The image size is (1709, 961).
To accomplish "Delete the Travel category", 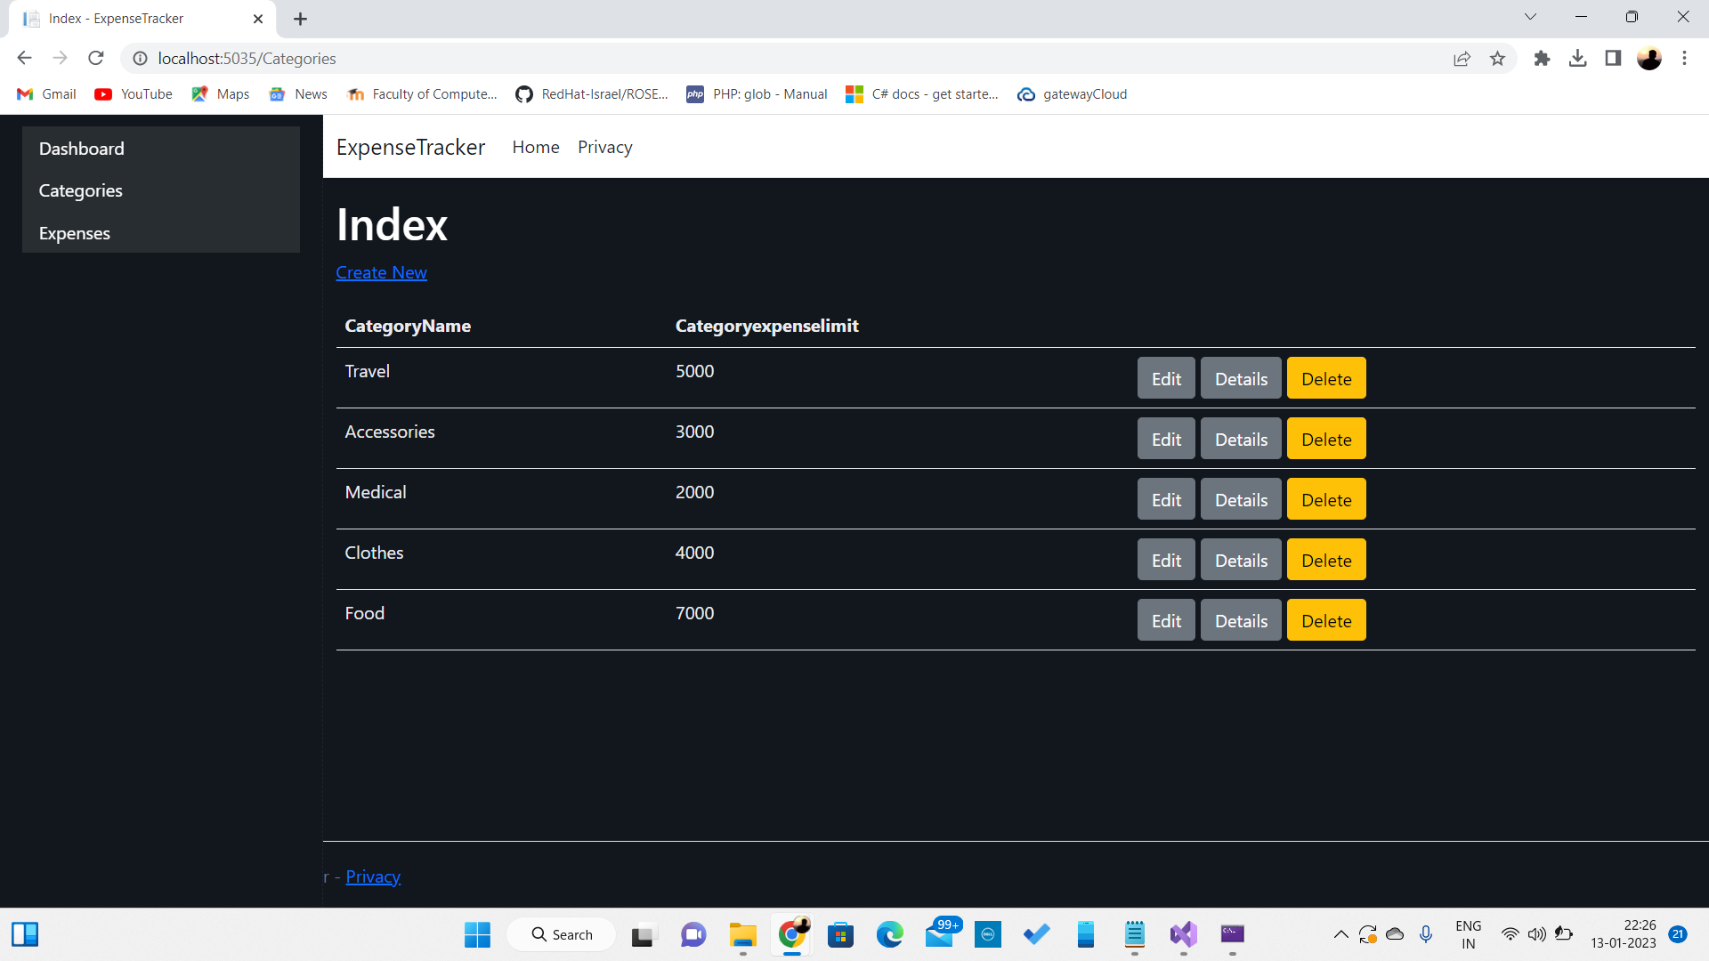I will coord(1326,378).
